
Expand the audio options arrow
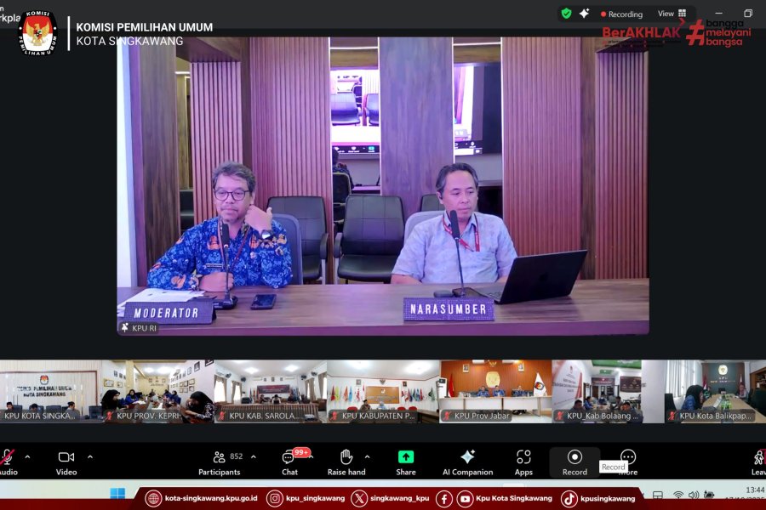tap(27, 456)
